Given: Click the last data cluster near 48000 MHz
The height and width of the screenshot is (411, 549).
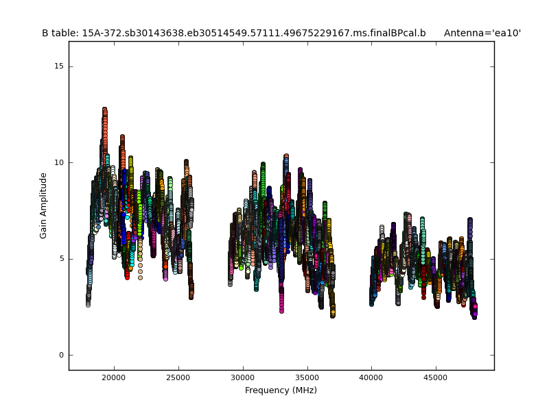Looking at the screenshot, I should [474, 312].
